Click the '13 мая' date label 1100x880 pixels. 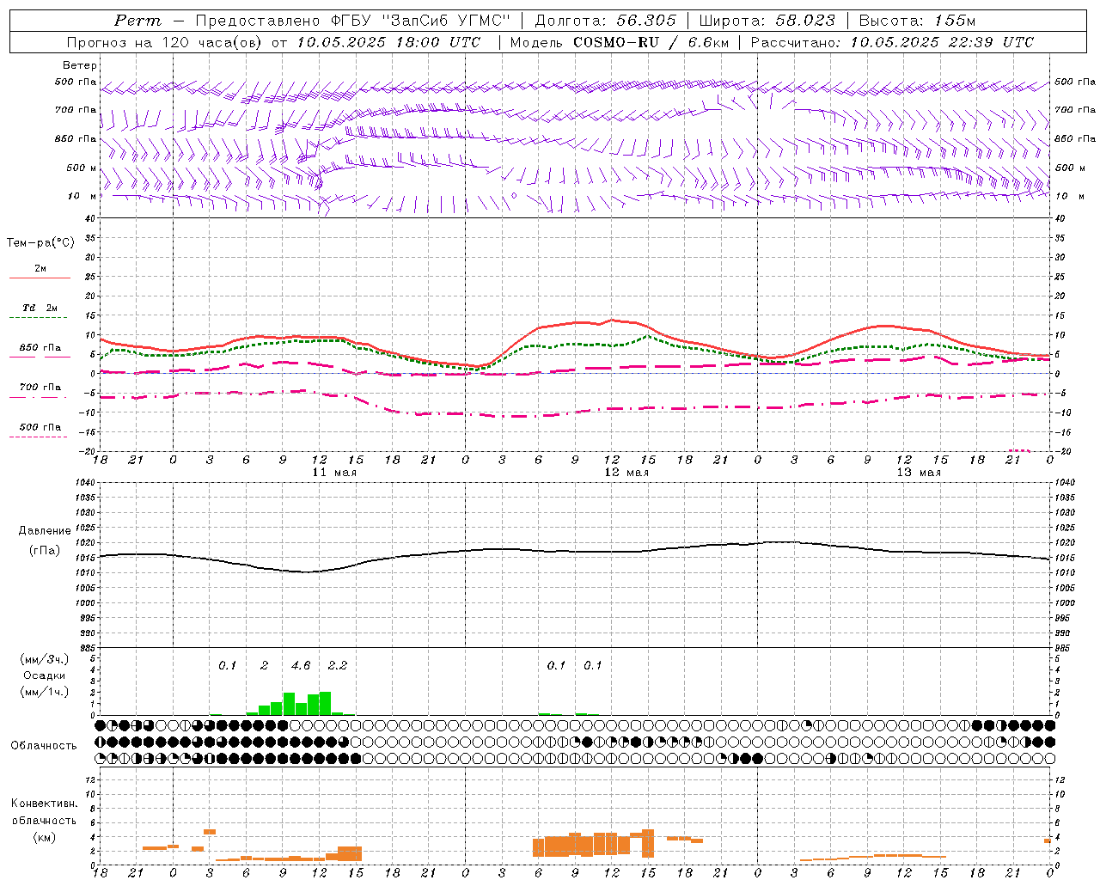pos(919,473)
